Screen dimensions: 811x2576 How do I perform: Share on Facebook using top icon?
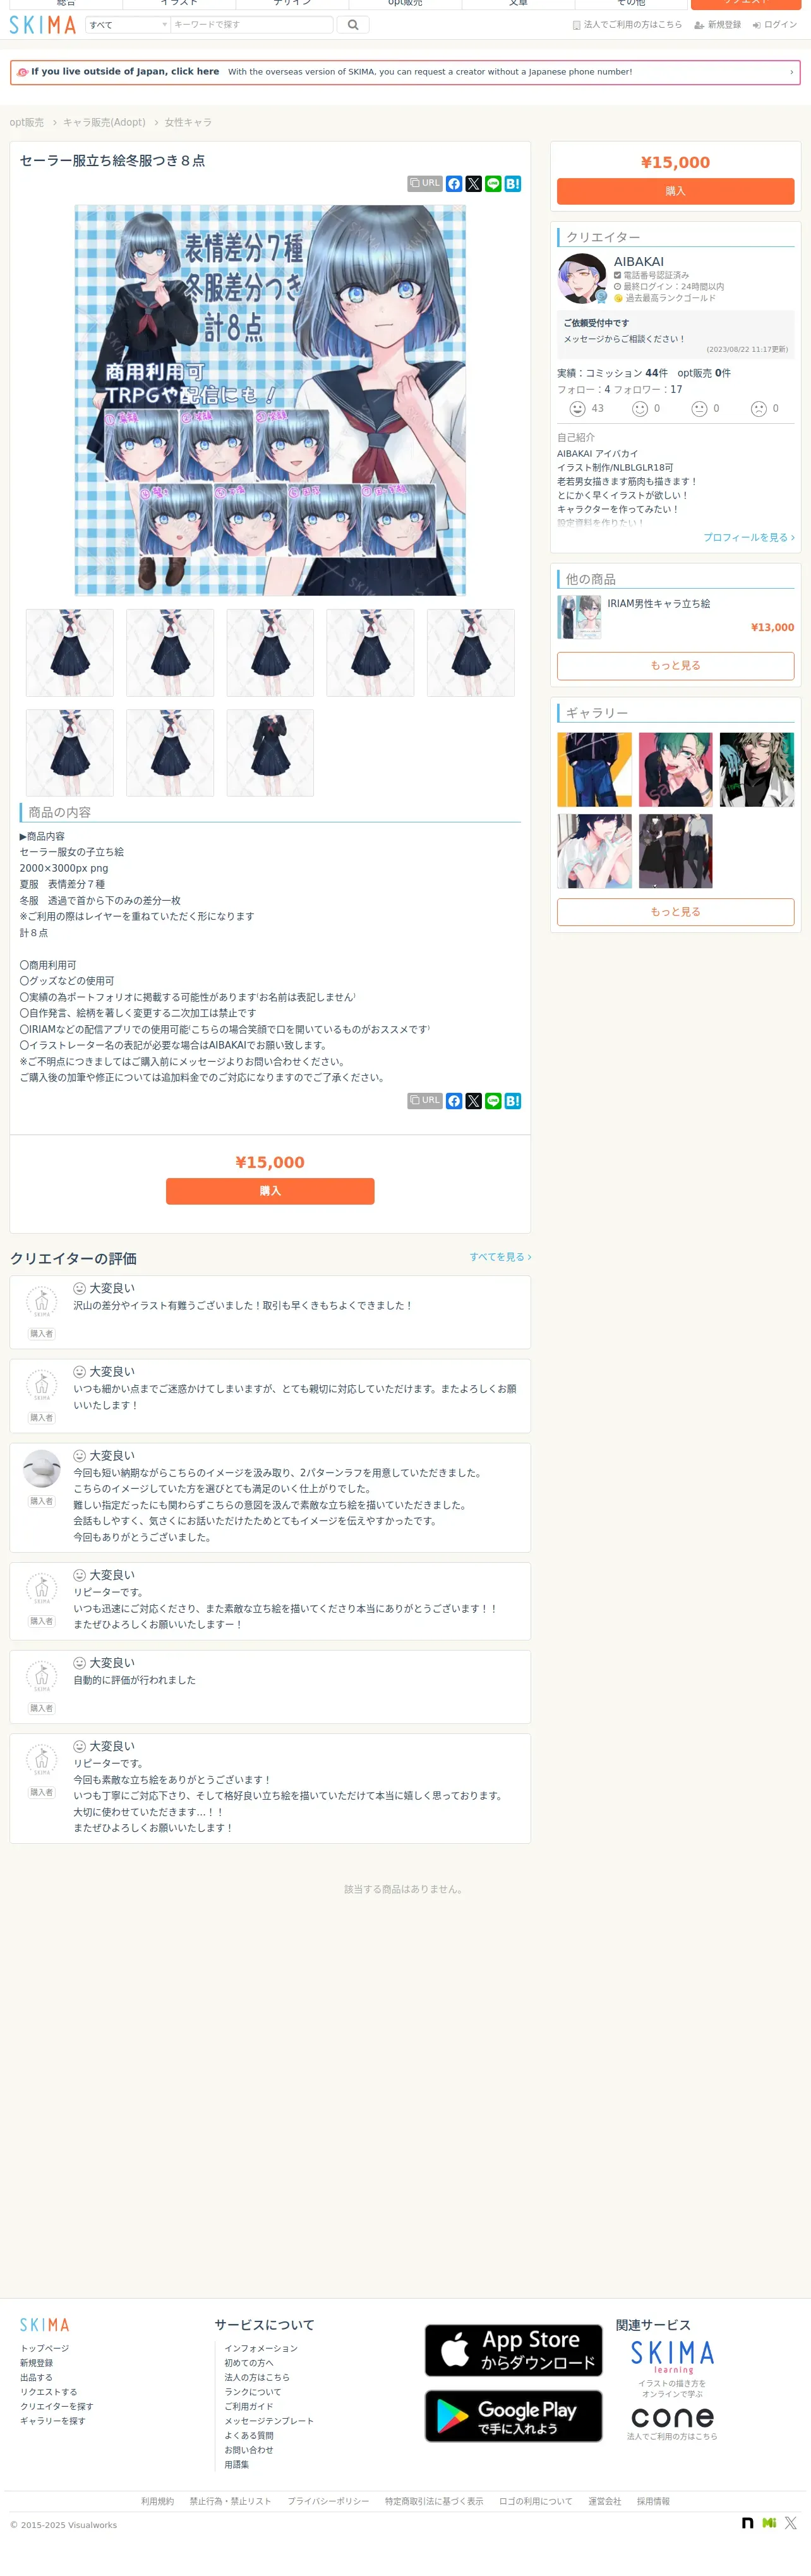click(x=454, y=184)
